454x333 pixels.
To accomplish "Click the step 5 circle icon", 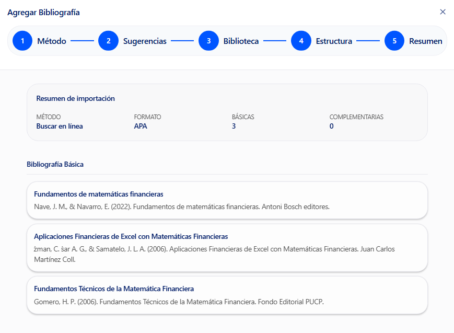I will click(x=394, y=41).
